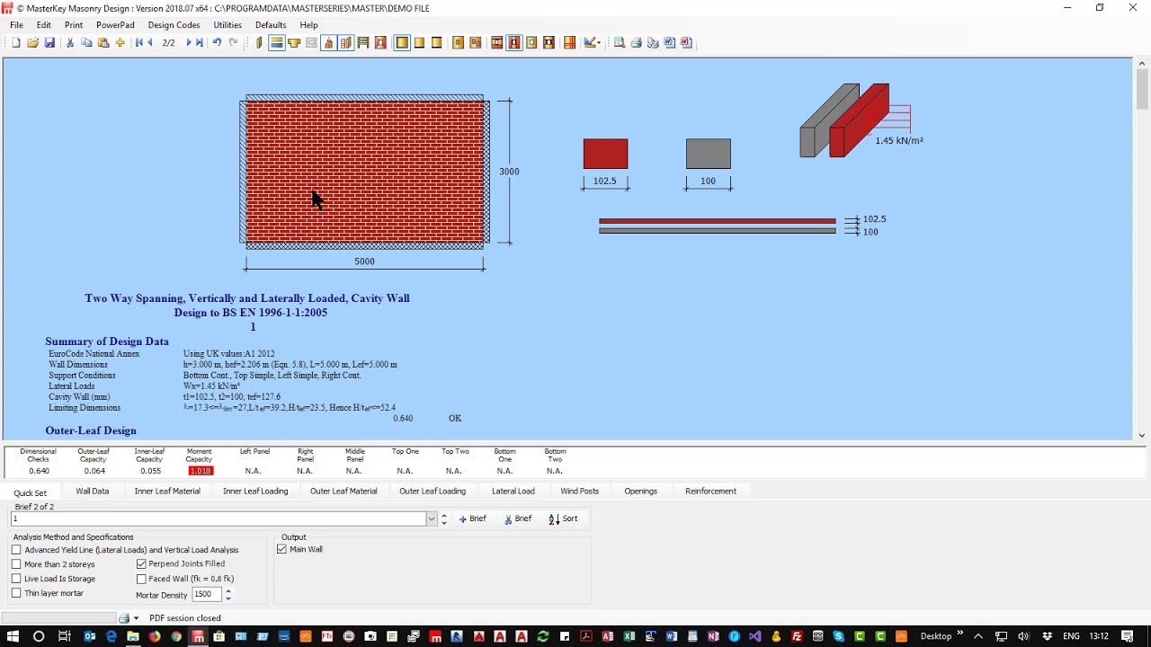Open the Utilities menu
The height and width of the screenshot is (647, 1151).
tap(228, 25)
